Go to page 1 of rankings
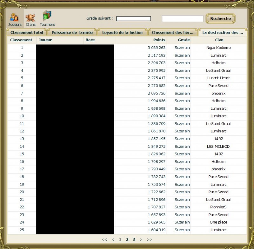Screen dimensions: 254x249 tap(120, 239)
